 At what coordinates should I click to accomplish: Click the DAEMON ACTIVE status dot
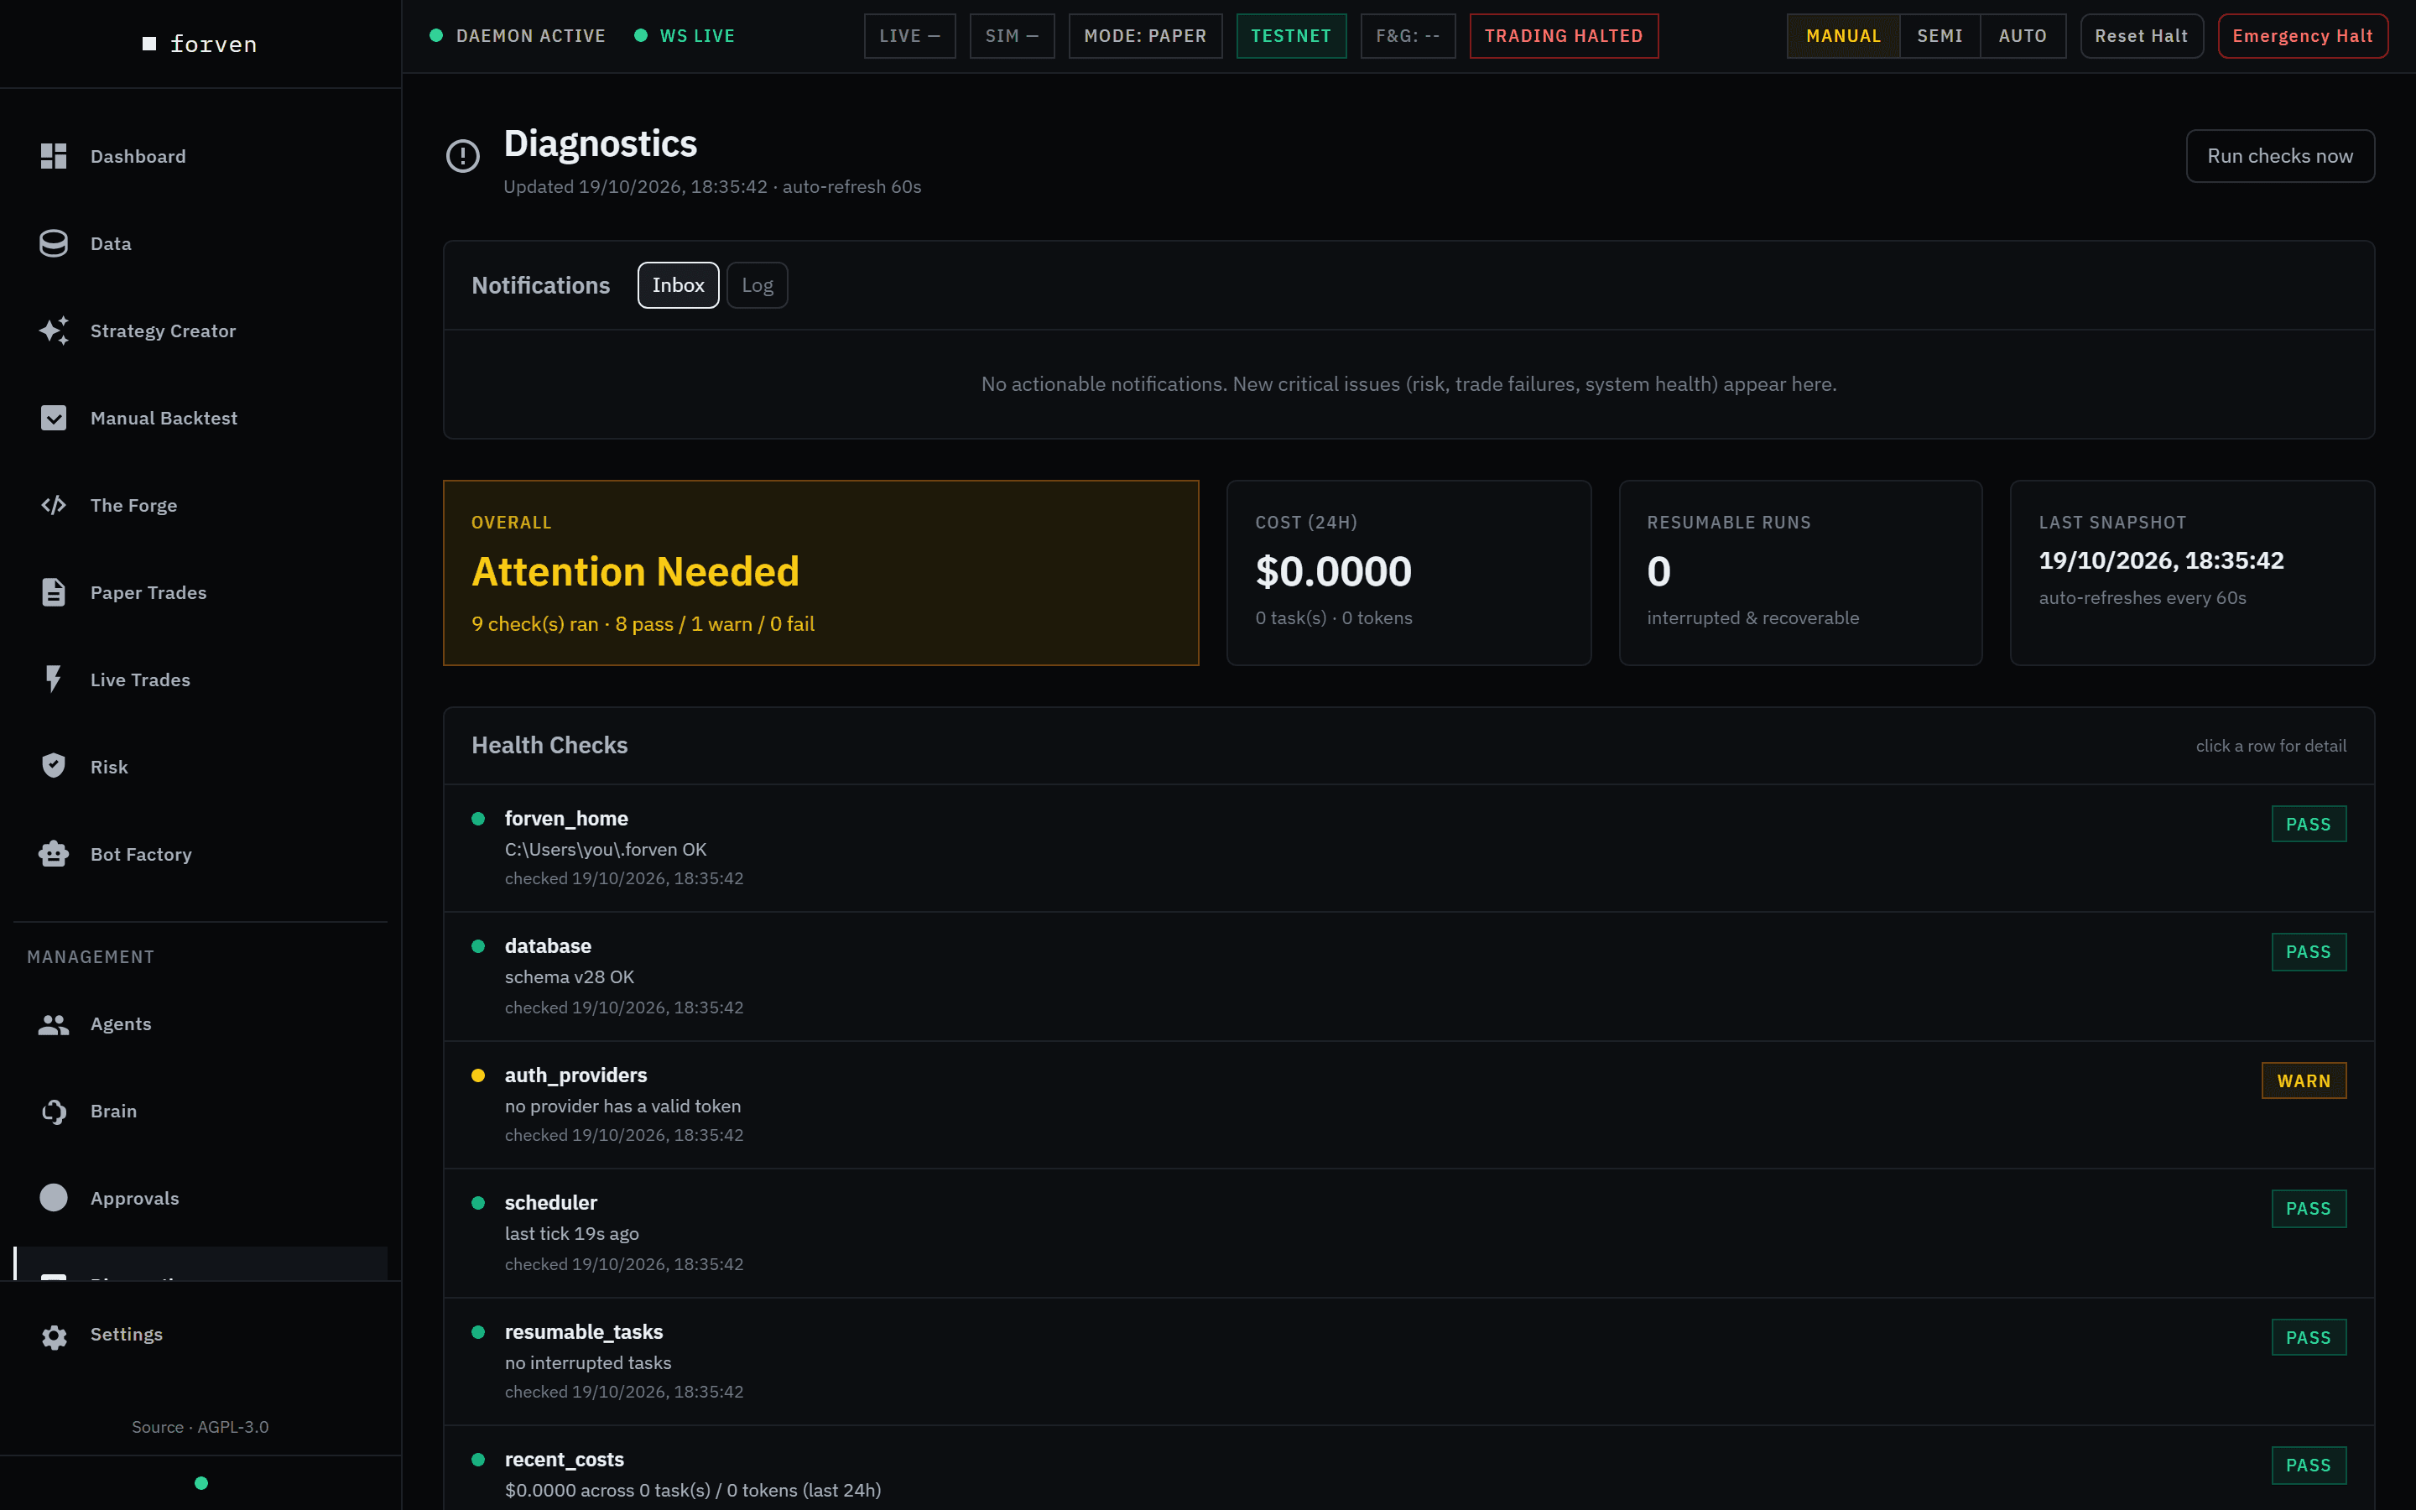[x=436, y=36]
